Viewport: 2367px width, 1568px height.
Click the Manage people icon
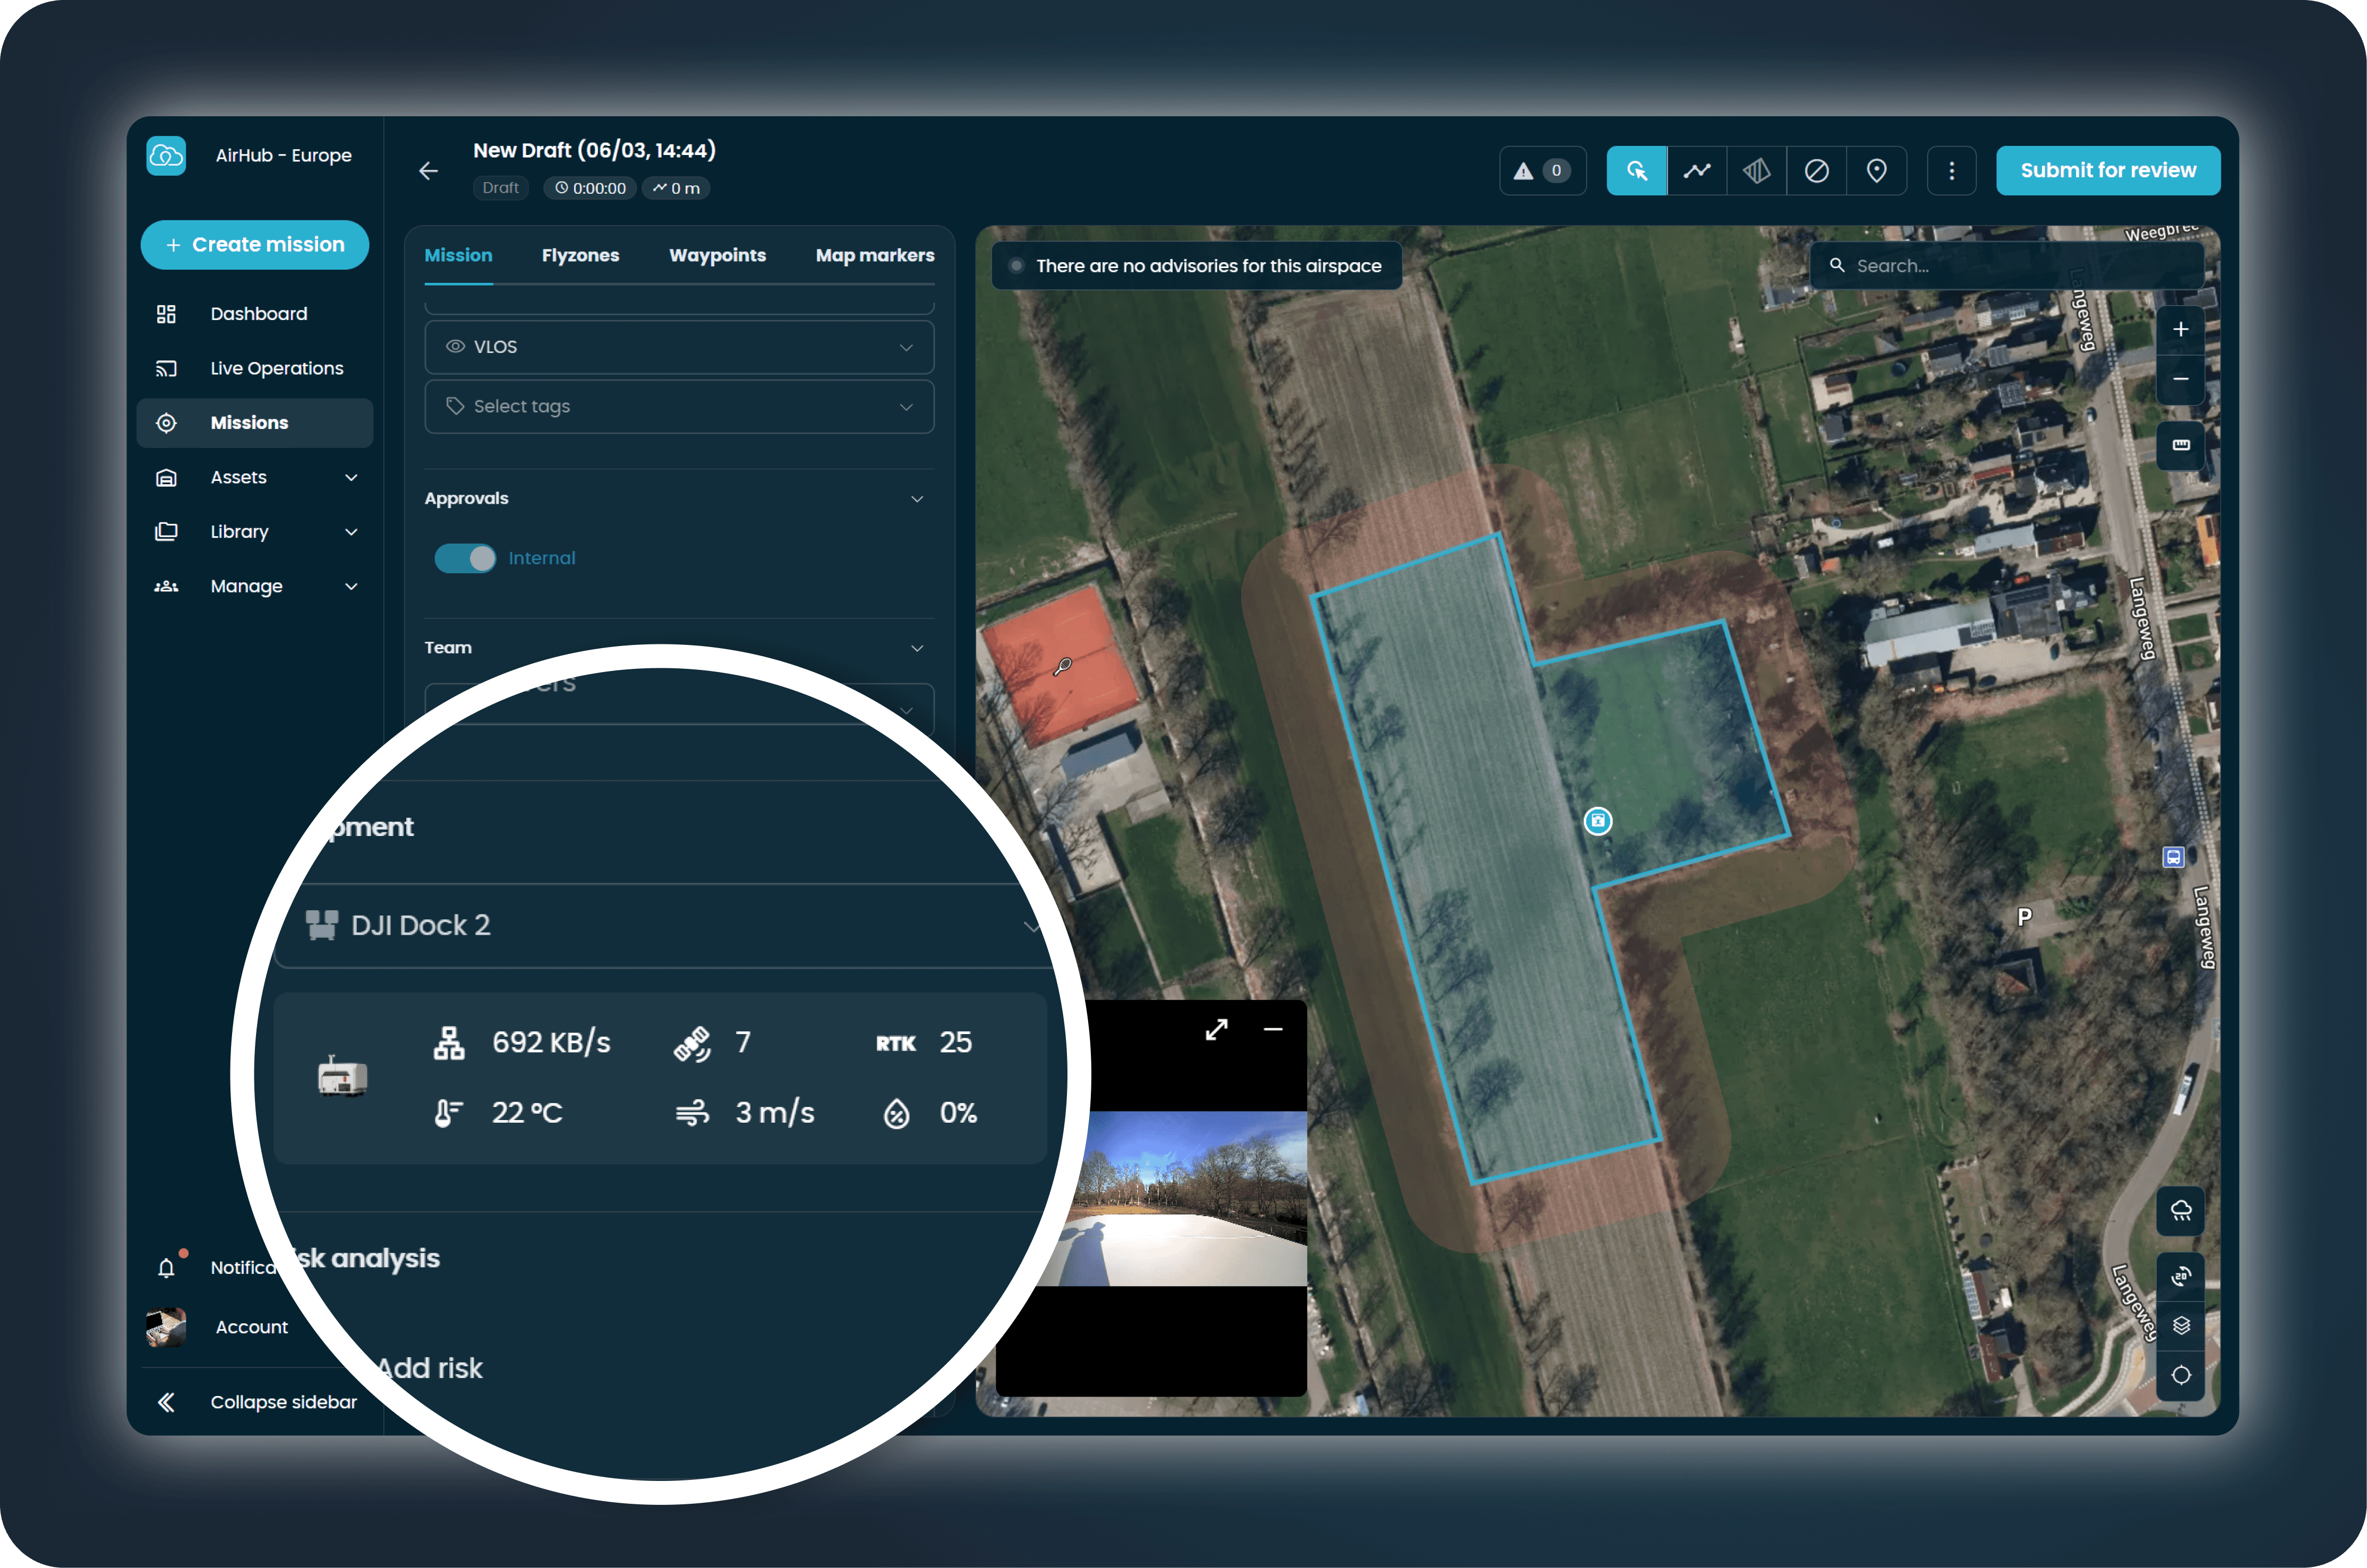coord(166,587)
